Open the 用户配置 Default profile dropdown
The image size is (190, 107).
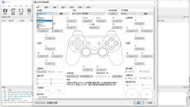tap(129, 14)
